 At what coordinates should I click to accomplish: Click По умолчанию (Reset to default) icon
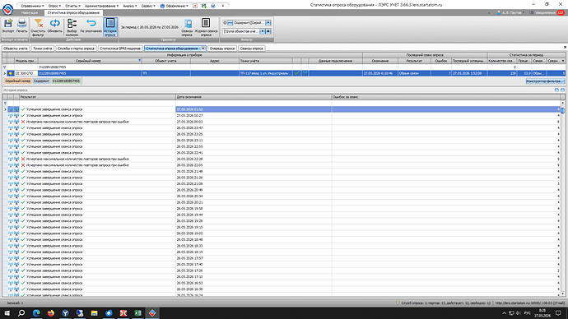point(91,26)
